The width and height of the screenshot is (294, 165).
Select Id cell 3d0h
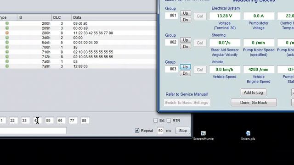pyautogui.click(x=46, y=38)
